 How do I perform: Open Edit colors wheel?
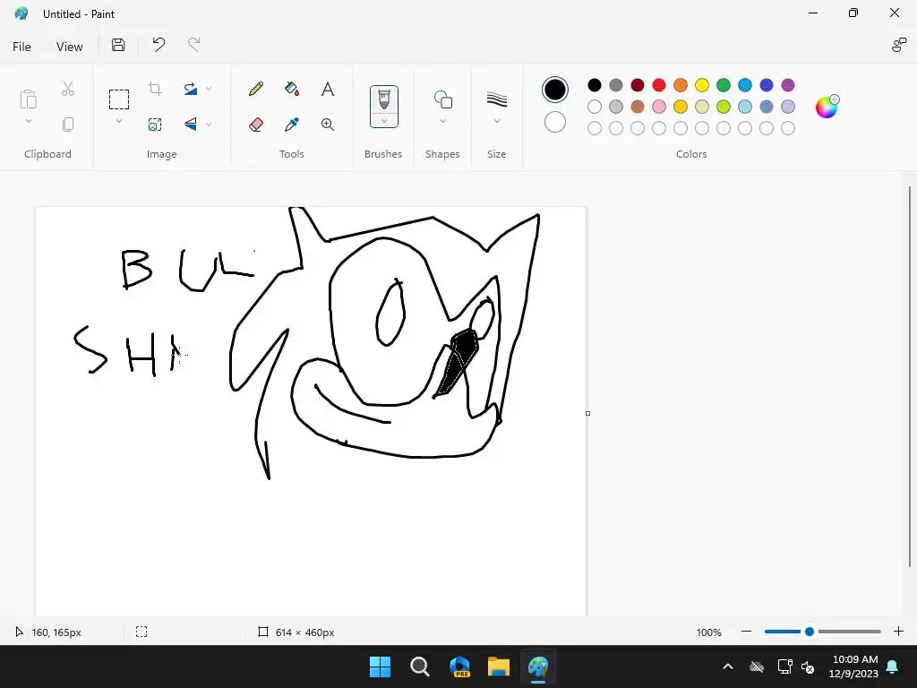click(x=827, y=107)
